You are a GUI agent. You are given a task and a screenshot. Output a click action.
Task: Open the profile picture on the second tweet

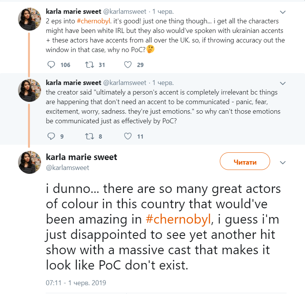pos(30,90)
